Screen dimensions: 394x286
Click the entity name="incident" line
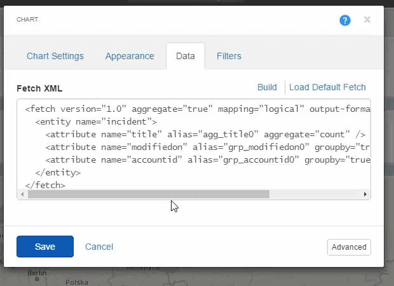(x=96, y=122)
